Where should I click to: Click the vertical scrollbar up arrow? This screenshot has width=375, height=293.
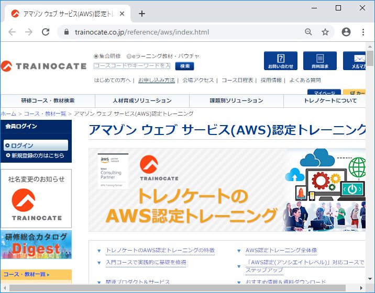[x=370, y=47]
